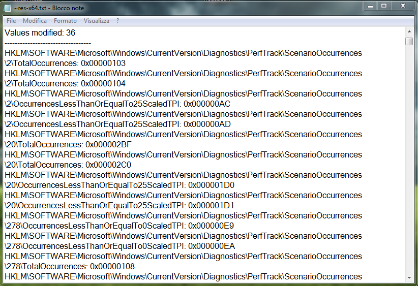Click the value 0x000001D0
Screen dimensions: 418x286
(211, 185)
